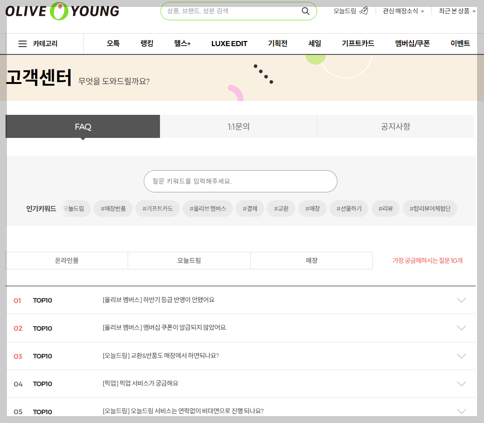Image resolution: width=484 pixels, height=423 pixels.
Task: Click #교환 keyword chip
Action: coord(281,209)
